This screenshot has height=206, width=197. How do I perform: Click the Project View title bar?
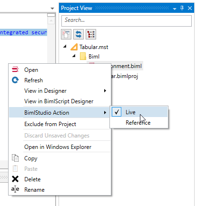(x=127, y=8)
